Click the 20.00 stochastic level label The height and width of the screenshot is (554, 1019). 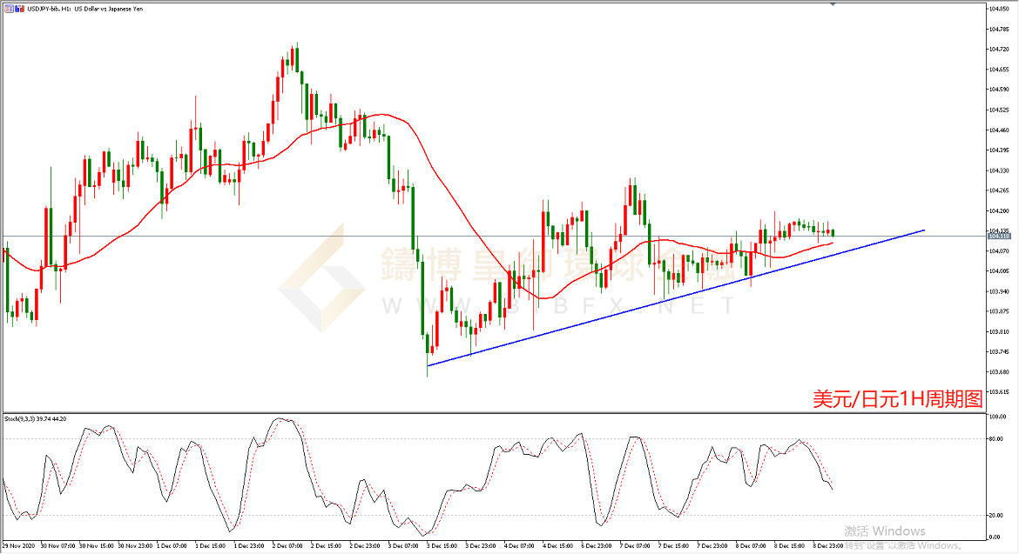(x=995, y=515)
